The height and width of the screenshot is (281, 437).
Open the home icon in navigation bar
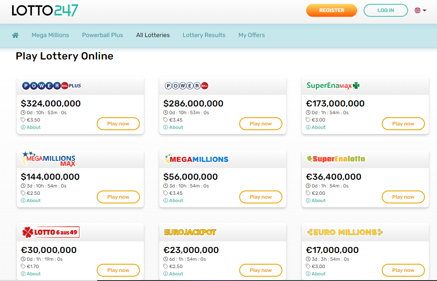[x=15, y=35]
